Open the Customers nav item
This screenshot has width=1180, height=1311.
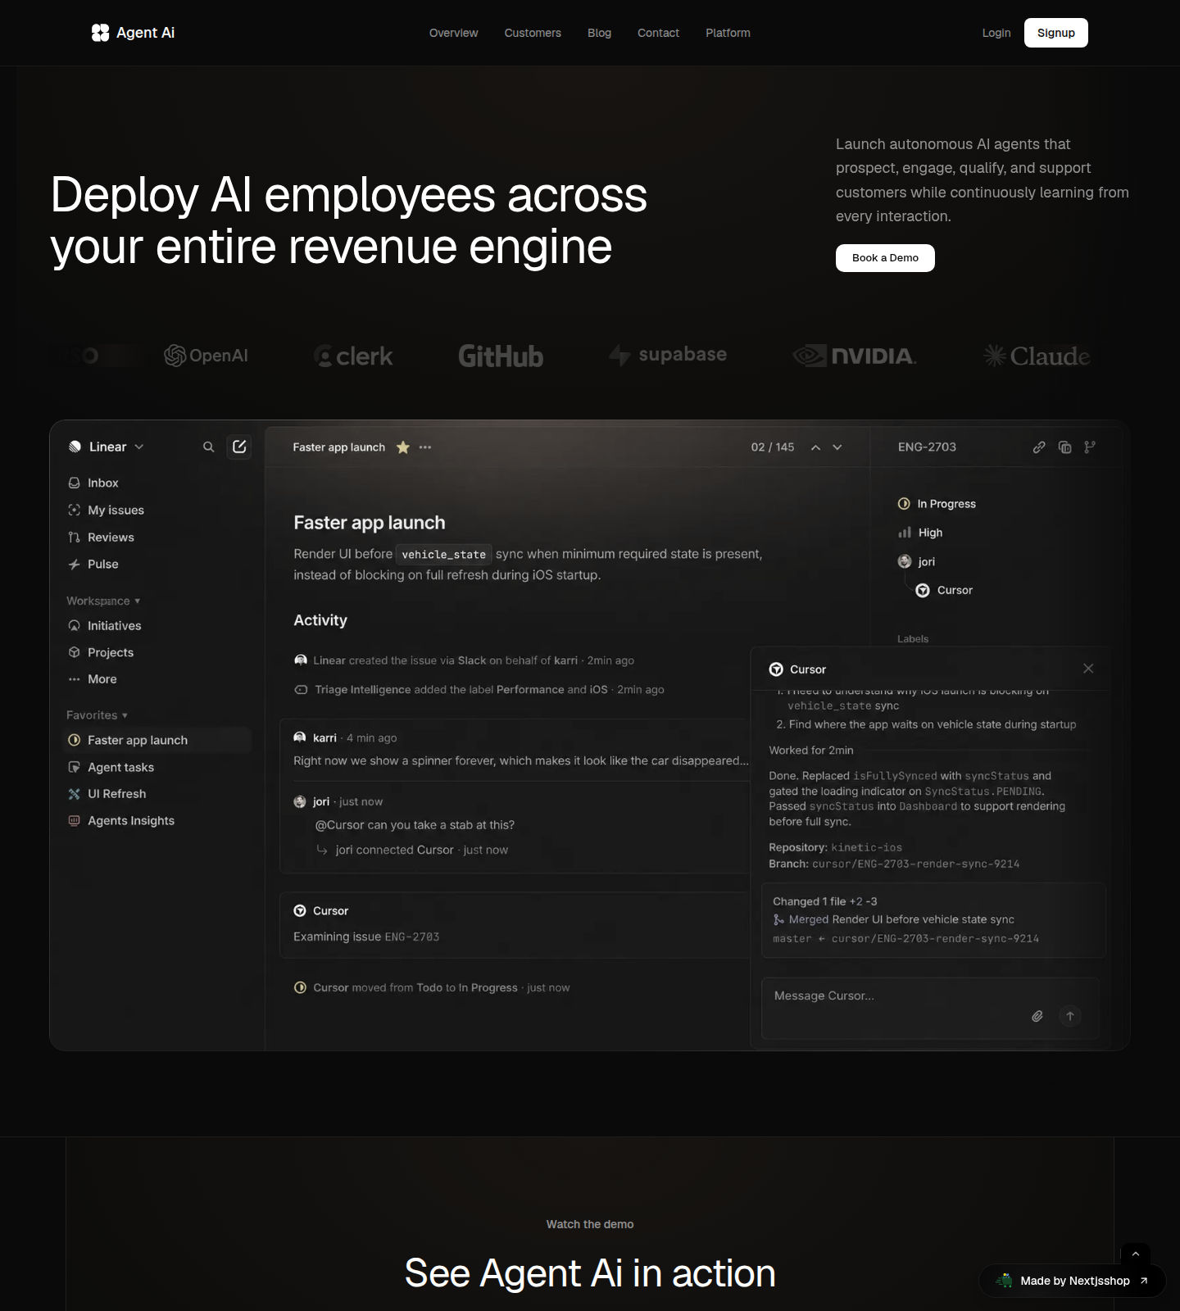(533, 33)
